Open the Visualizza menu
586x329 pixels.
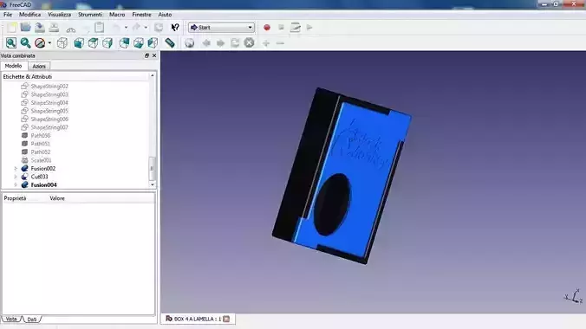pyautogui.click(x=60, y=14)
